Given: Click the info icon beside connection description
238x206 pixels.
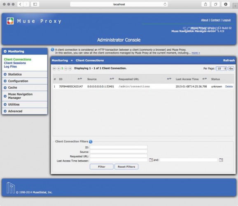Looking at the screenshot, I should pyautogui.click(x=53, y=50).
